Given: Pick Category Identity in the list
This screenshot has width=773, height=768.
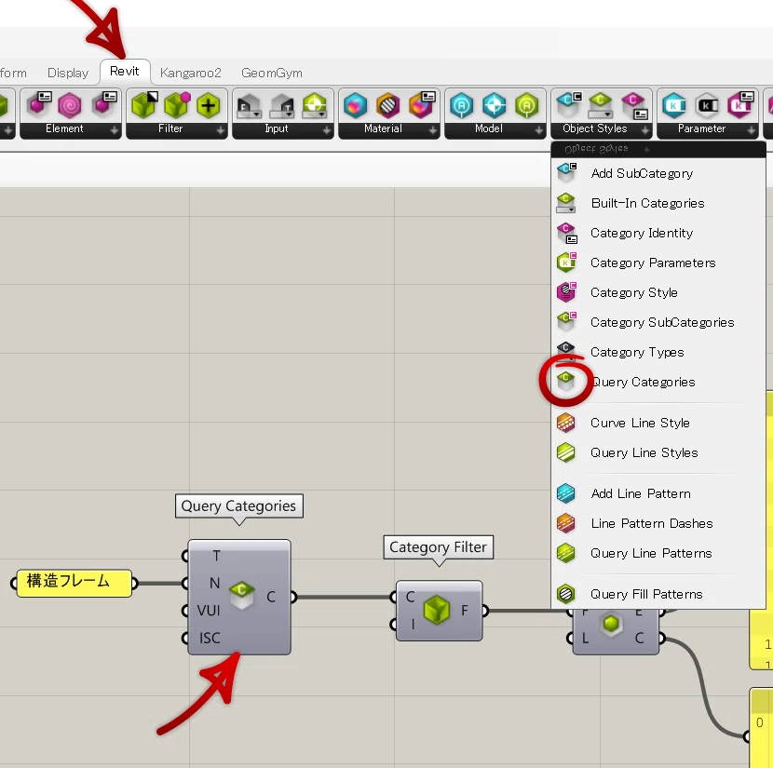Looking at the screenshot, I should click(x=658, y=233).
